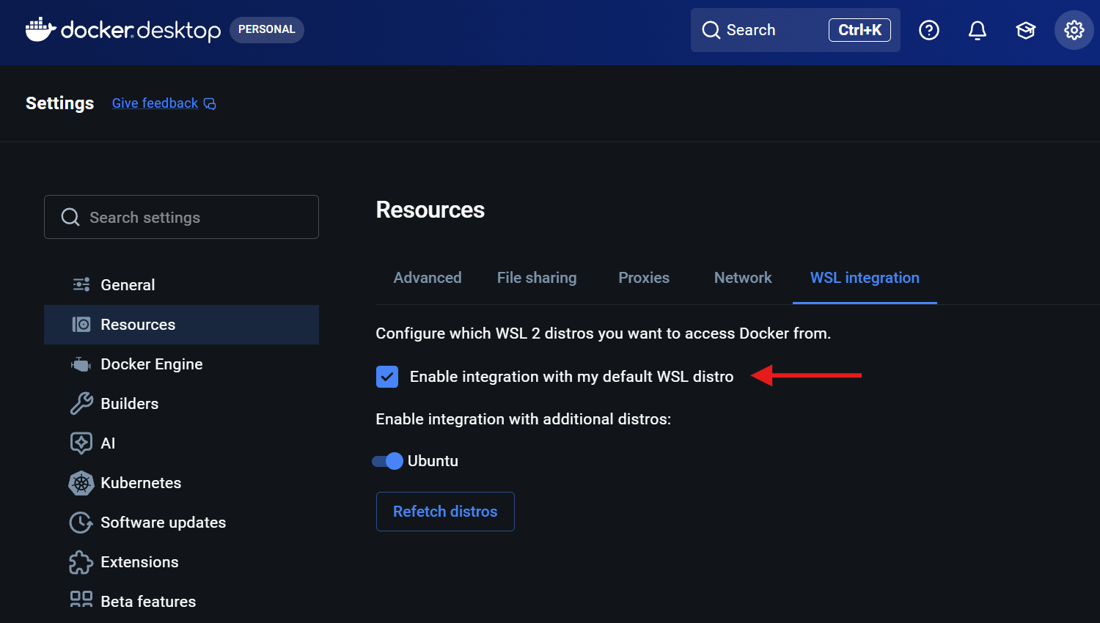This screenshot has width=1100, height=623.
Task: Open General settings section
Action: (181, 285)
